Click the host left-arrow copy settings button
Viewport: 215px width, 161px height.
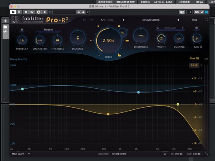tap(45, 12)
